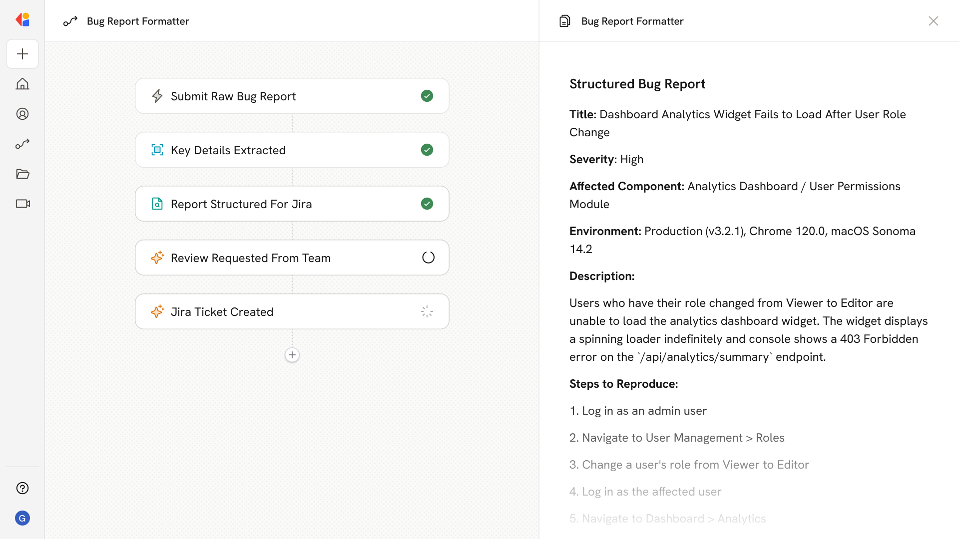Click the app logo in top-left corner
The height and width of the screenshot is (539, 959).
coord(22,20)
